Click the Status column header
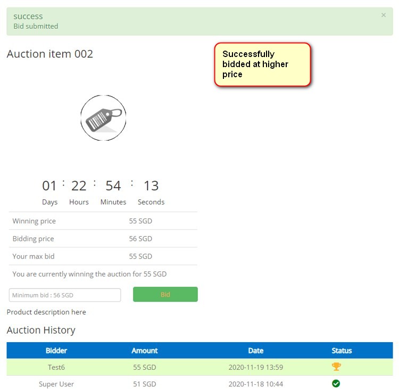 pos(342,351)
